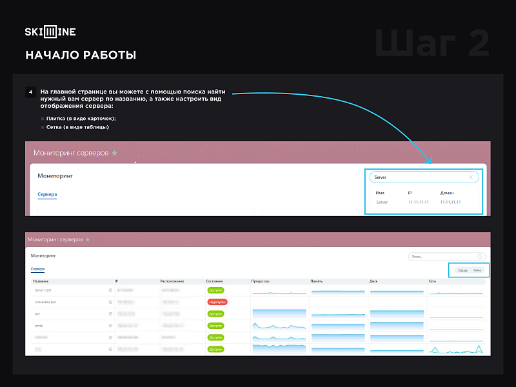This screenshot has width=516, height=387.
Task: Click the Доступен badge in Server 1/2/6 row
Action: [215, 291]
